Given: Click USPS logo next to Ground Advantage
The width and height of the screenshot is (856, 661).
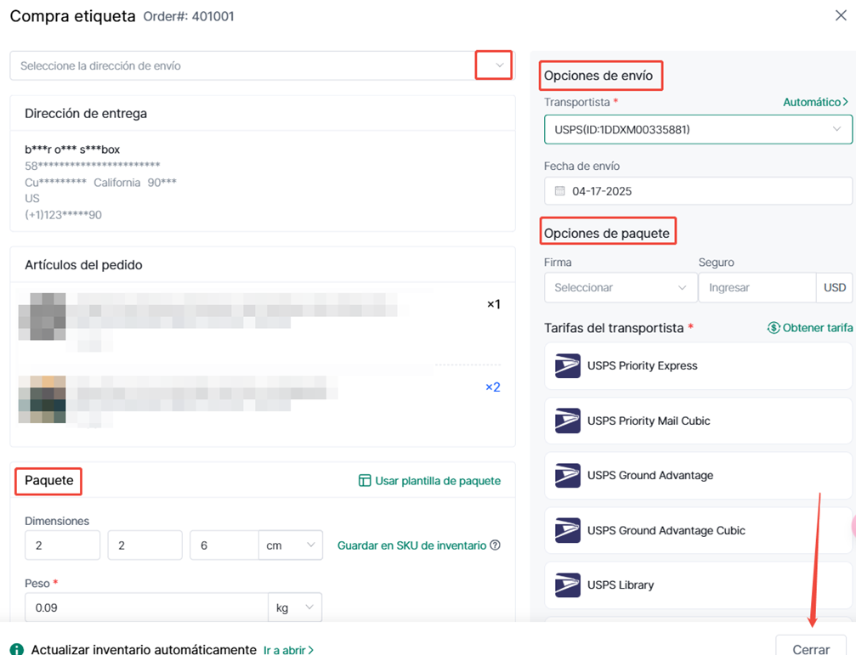Looking at the screenshot, I should 568,476.
